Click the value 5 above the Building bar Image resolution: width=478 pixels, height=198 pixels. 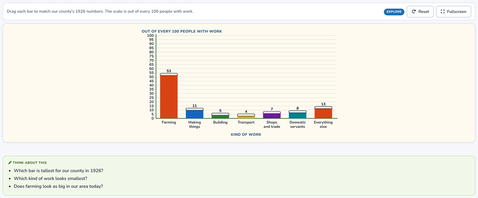pos(220,111)
